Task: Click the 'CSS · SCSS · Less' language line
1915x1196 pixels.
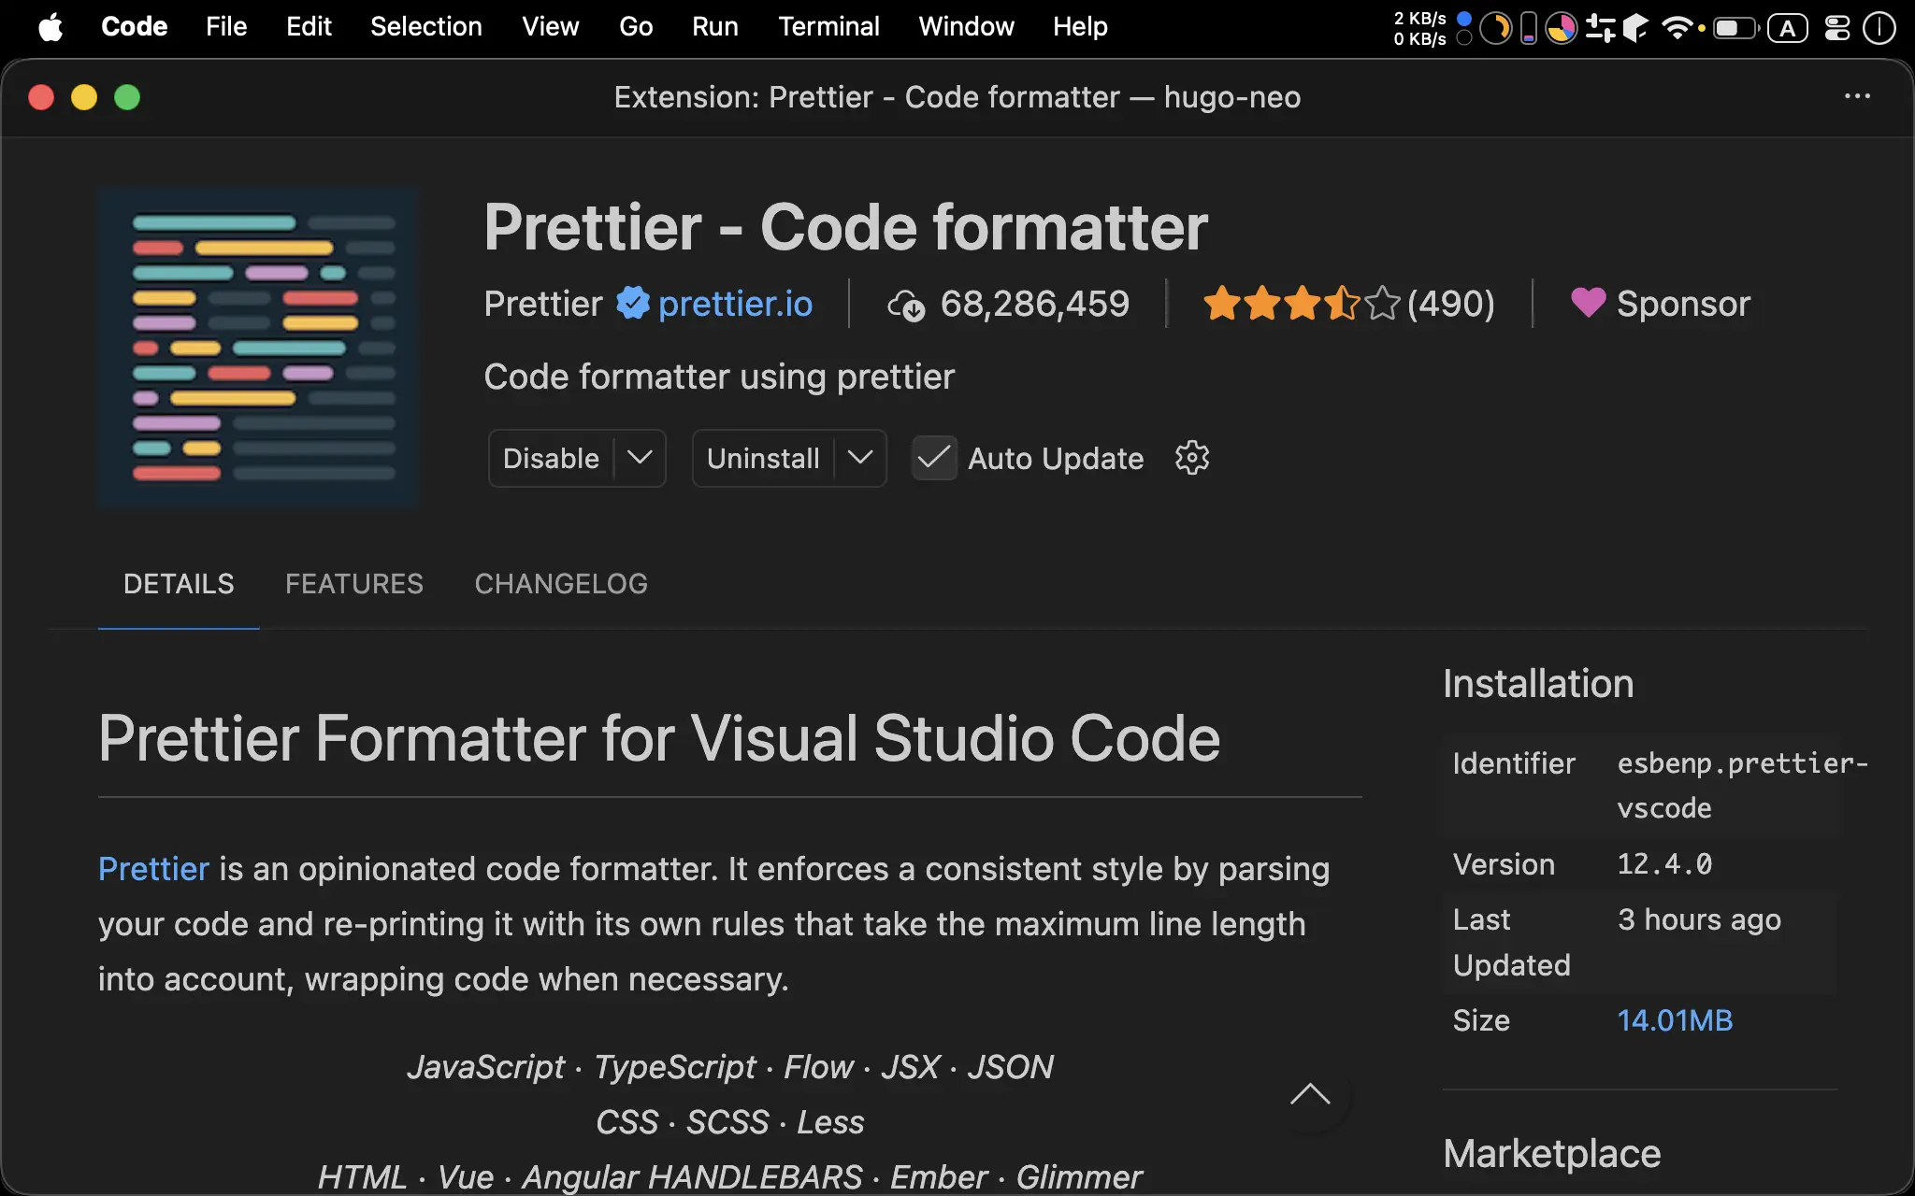Action: tap(730, 1122)
